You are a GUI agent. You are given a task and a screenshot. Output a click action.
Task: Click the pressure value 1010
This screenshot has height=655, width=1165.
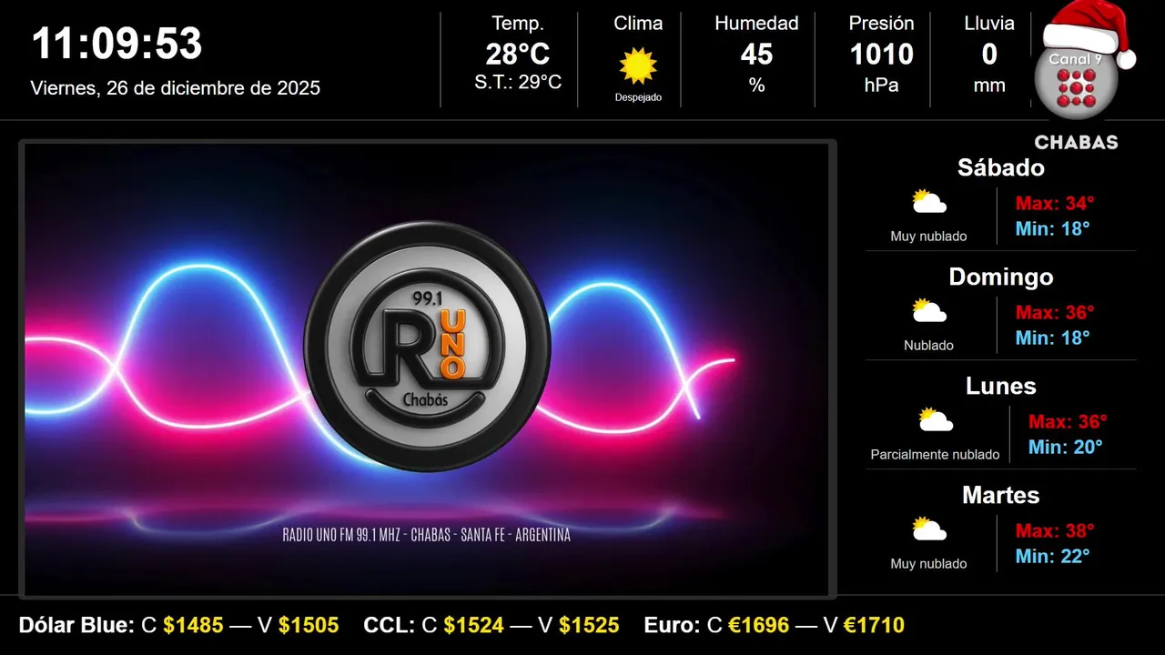tap(881, 55)
